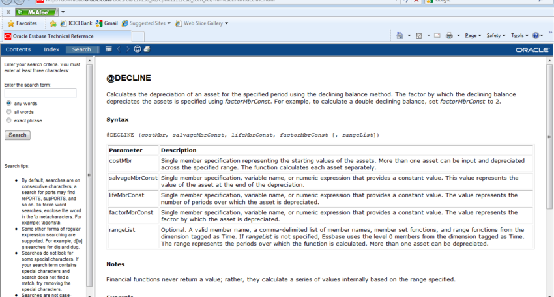Go to previous topic arrow
554x297 pixels.
[x=119, y=49]
